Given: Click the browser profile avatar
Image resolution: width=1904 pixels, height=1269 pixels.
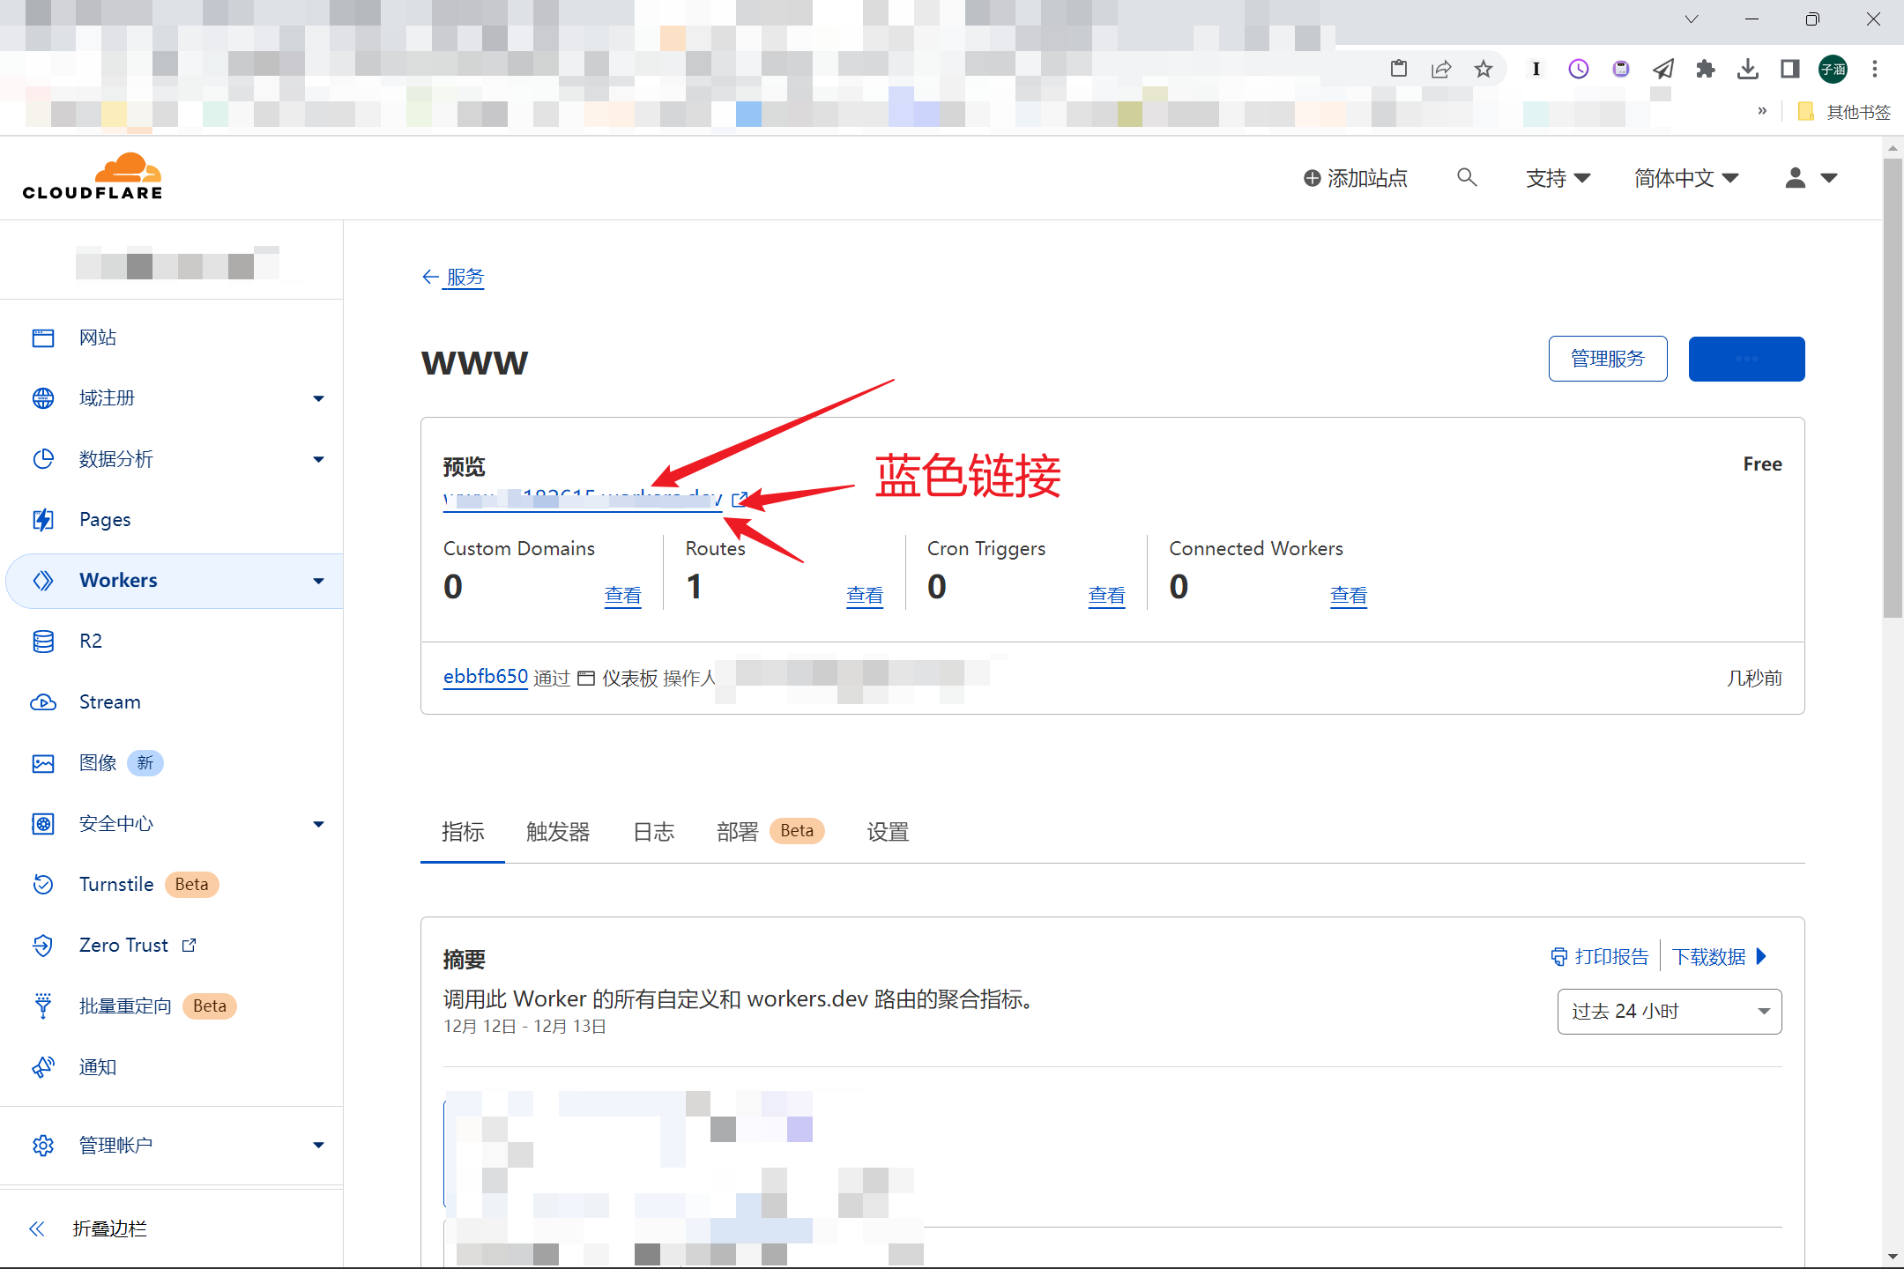Looking at the screenshot, I should point(1833,70).
